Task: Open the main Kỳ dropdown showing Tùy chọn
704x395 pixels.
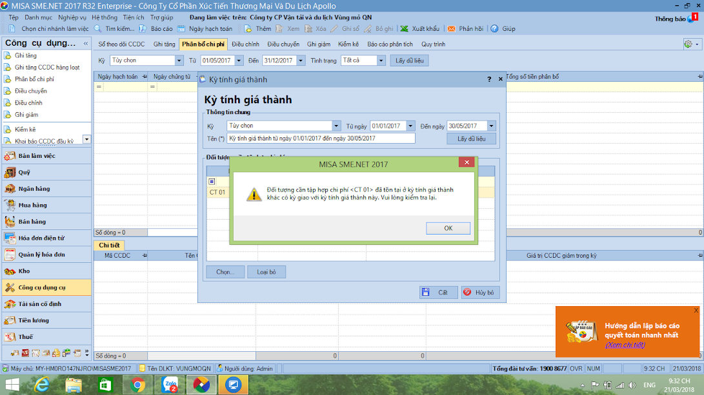Action: pos(179,61)
